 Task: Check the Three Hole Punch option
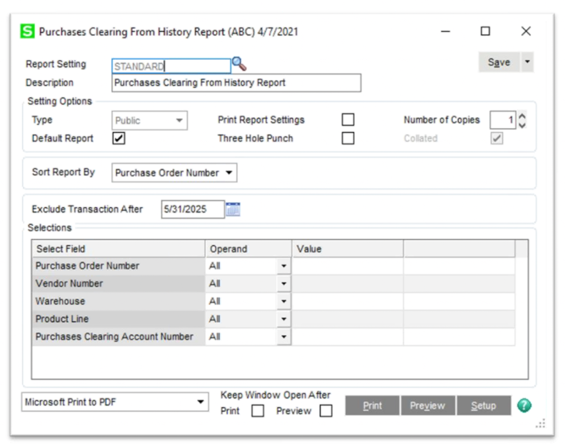coord(348,138)
